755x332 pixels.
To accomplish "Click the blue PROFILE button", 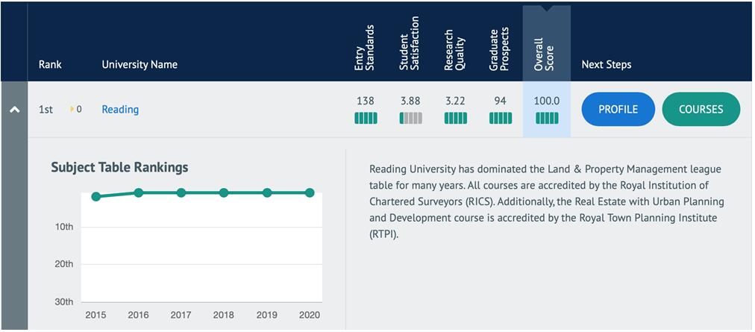I will click(618, 109).
